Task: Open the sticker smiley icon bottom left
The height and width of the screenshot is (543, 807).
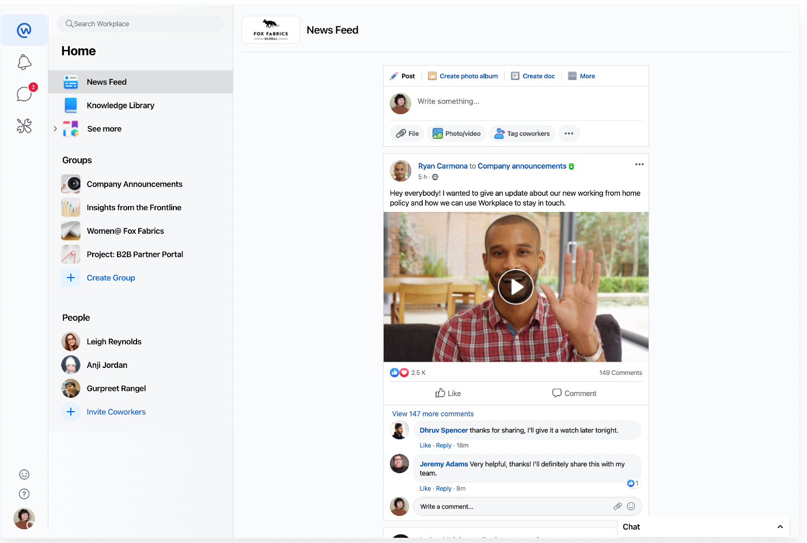Action: point(24,474)
